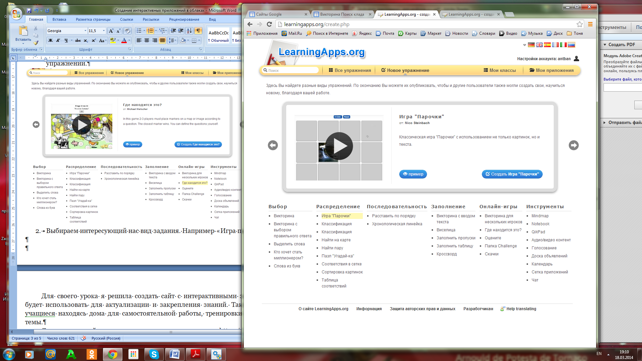
Task: Toggle the paragraph marks (¶) display in Word
Action: [x=198, y=31]
